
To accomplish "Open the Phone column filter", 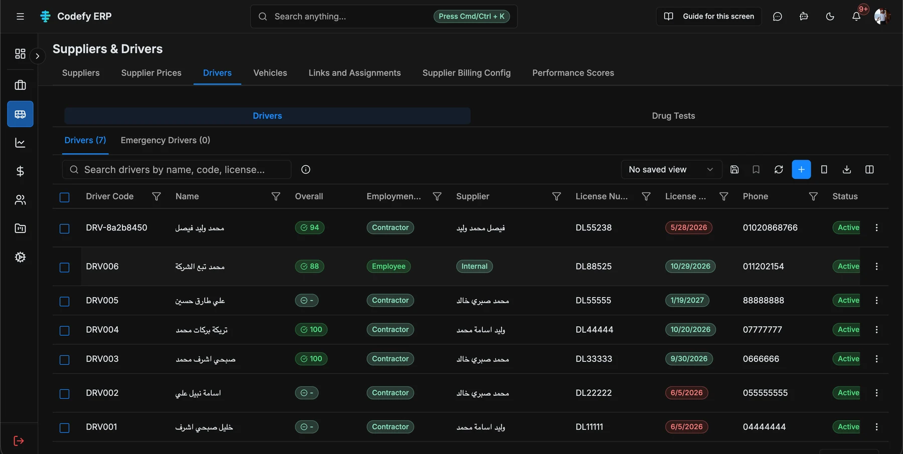I will coord(813,196).
